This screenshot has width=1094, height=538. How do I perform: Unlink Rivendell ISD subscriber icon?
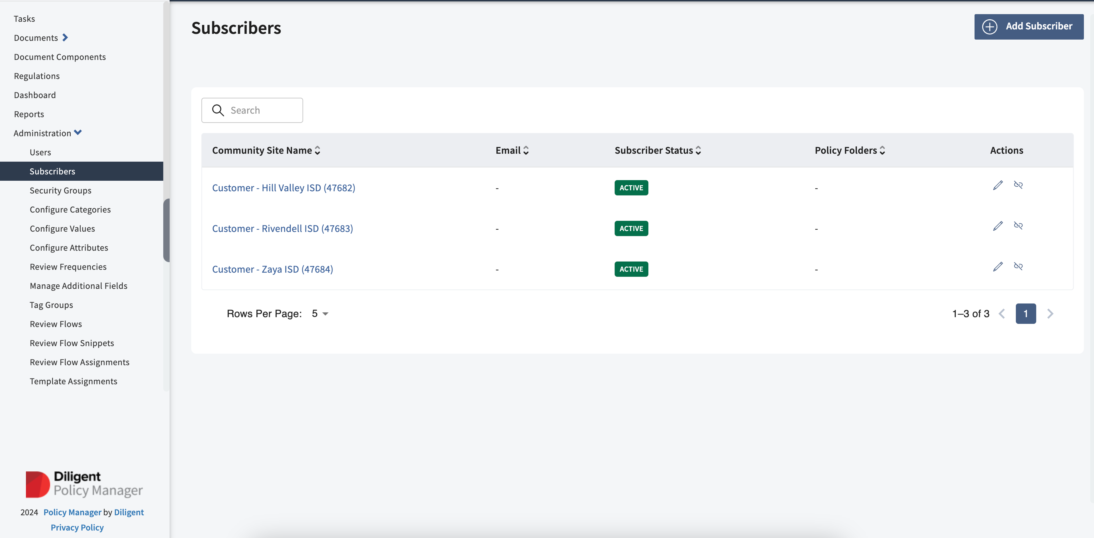(1018, 226)
